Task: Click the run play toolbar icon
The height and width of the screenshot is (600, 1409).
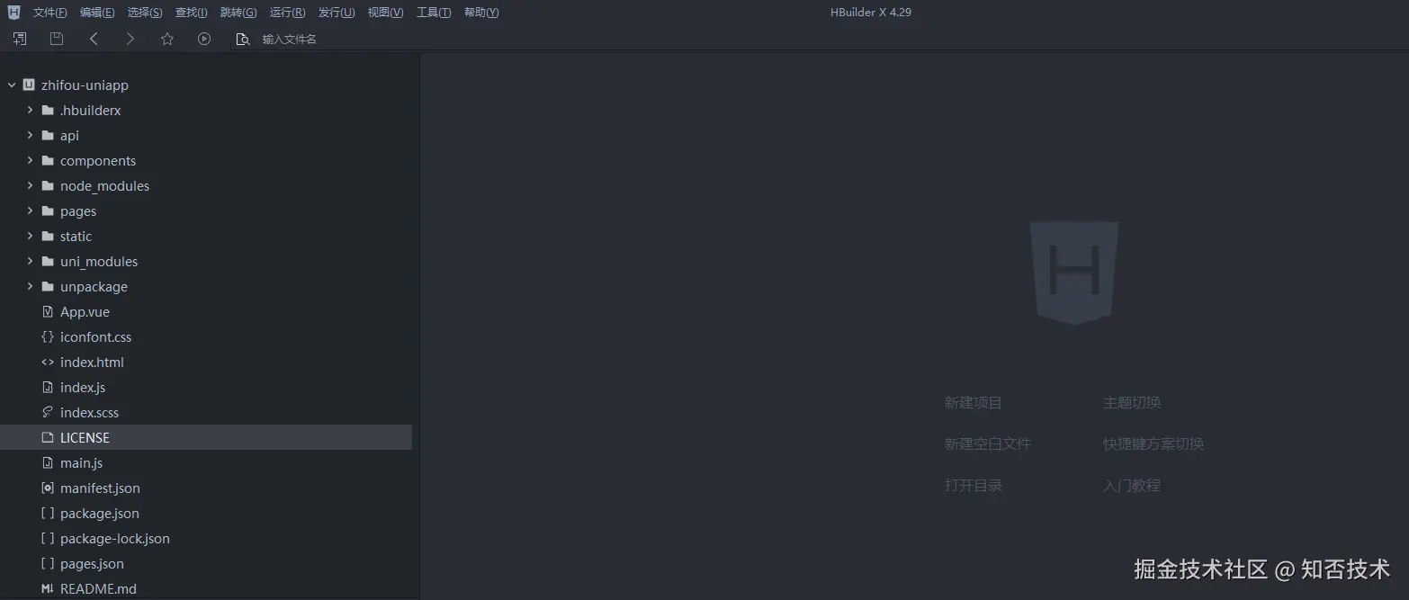Action: coord(204,39)
